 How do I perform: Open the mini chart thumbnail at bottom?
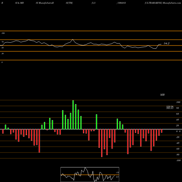pos(90,174)
